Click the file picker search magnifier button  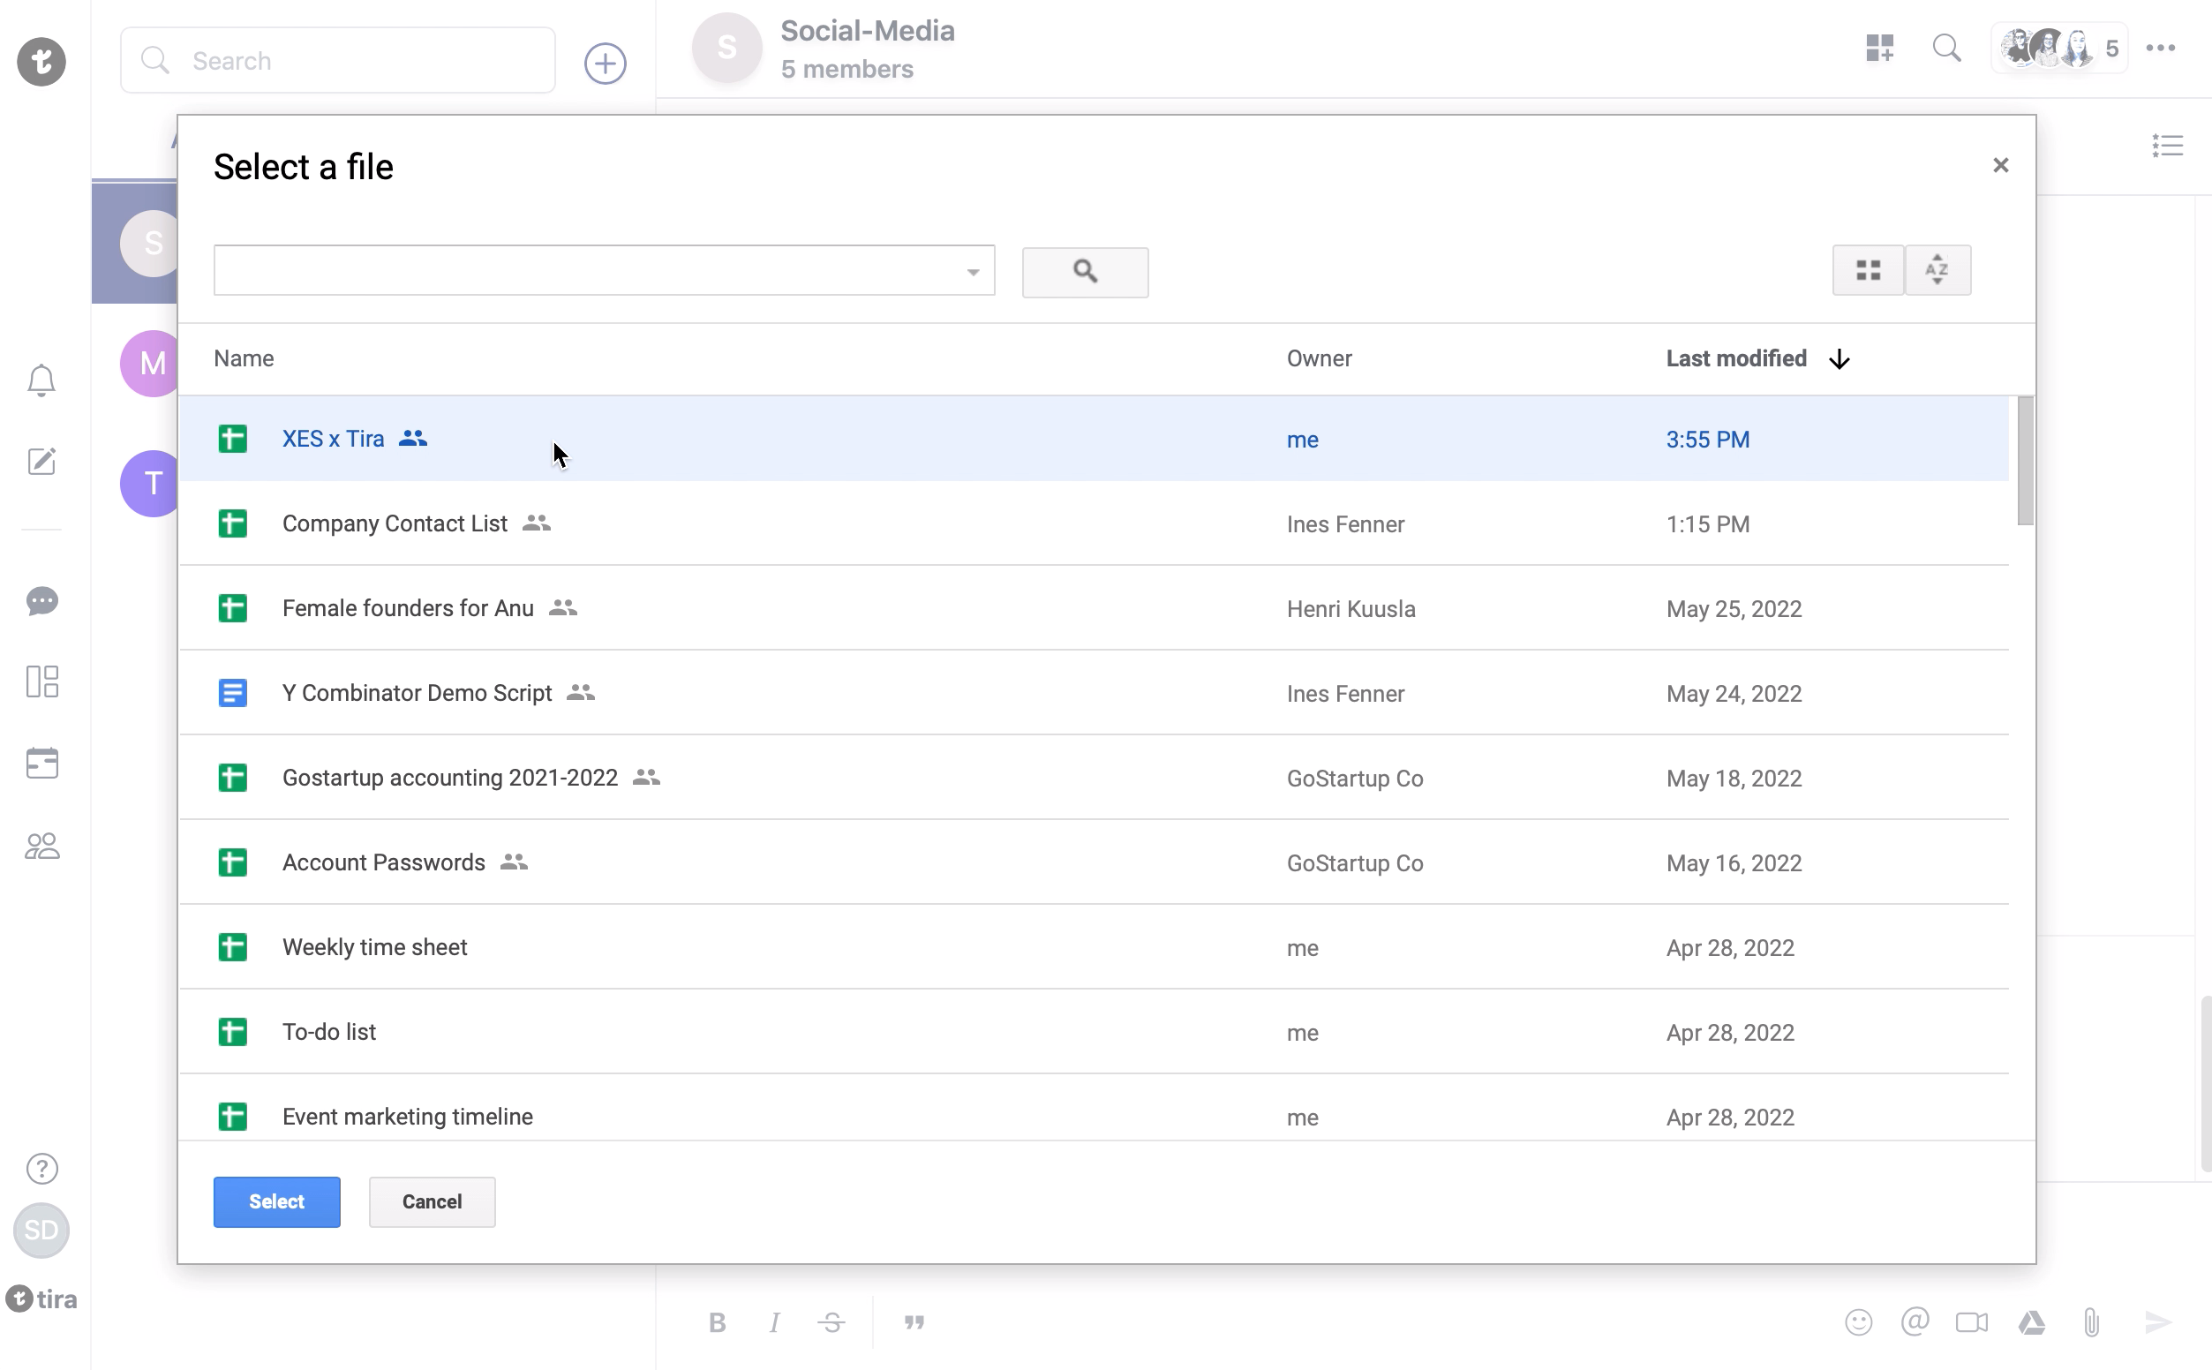point(1084,272)
